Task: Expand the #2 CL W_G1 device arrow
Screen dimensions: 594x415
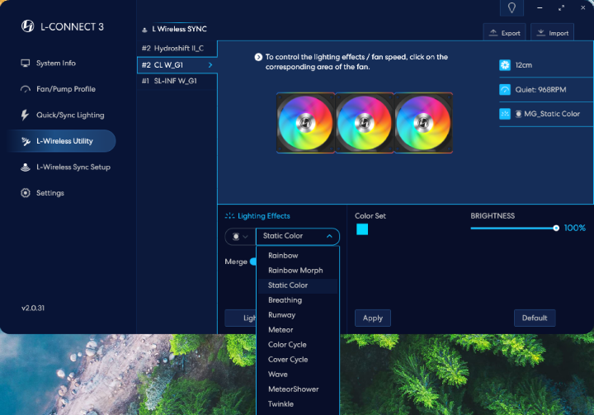Action: pos(210,64)
